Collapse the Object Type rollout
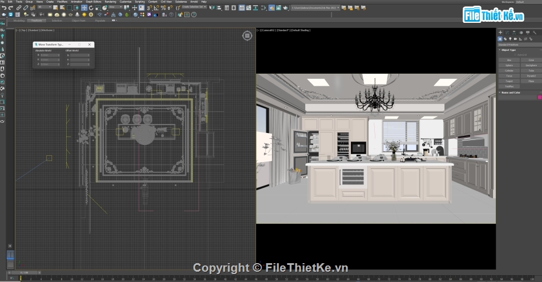This screenshot has width=542, height=282. (x=508, y=50)
